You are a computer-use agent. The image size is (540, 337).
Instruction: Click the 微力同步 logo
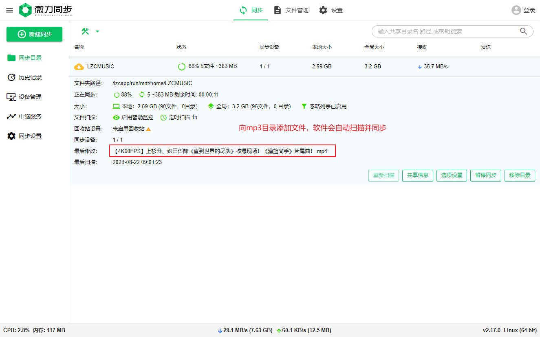[46, 10]
